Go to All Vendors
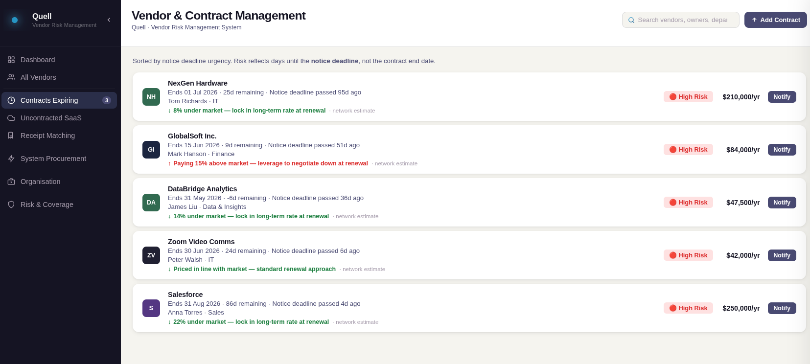 (59, 77)
